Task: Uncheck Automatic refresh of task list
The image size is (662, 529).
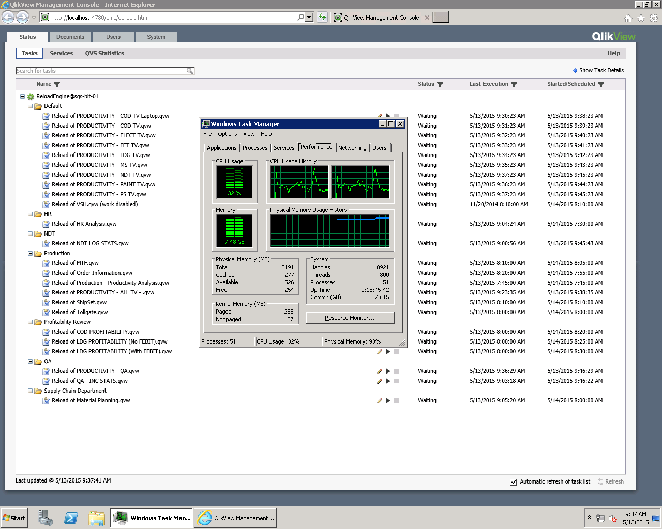Action: coord(514,482)
